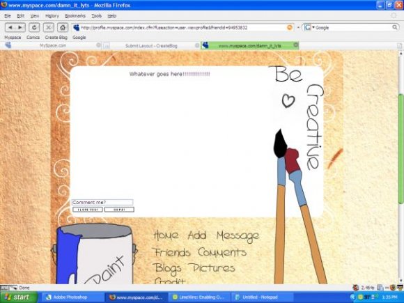The height and width of the screenshot is (303, 404).
Task: Click the search magnifier icon in Google box
Action: [395, 27]
